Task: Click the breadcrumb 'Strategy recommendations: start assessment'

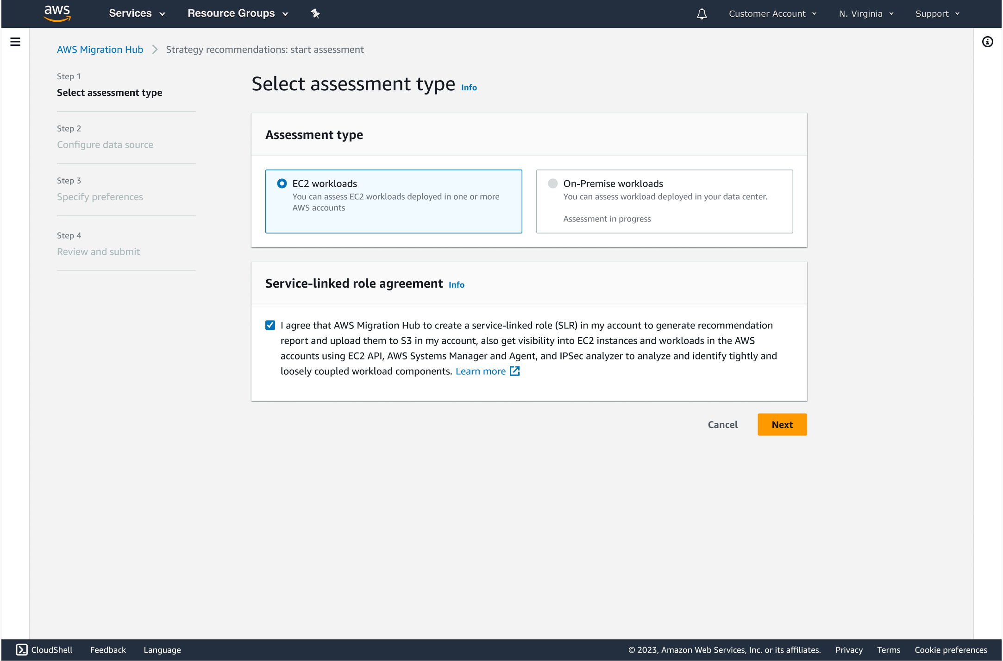Action: click(x=265, y=50)
